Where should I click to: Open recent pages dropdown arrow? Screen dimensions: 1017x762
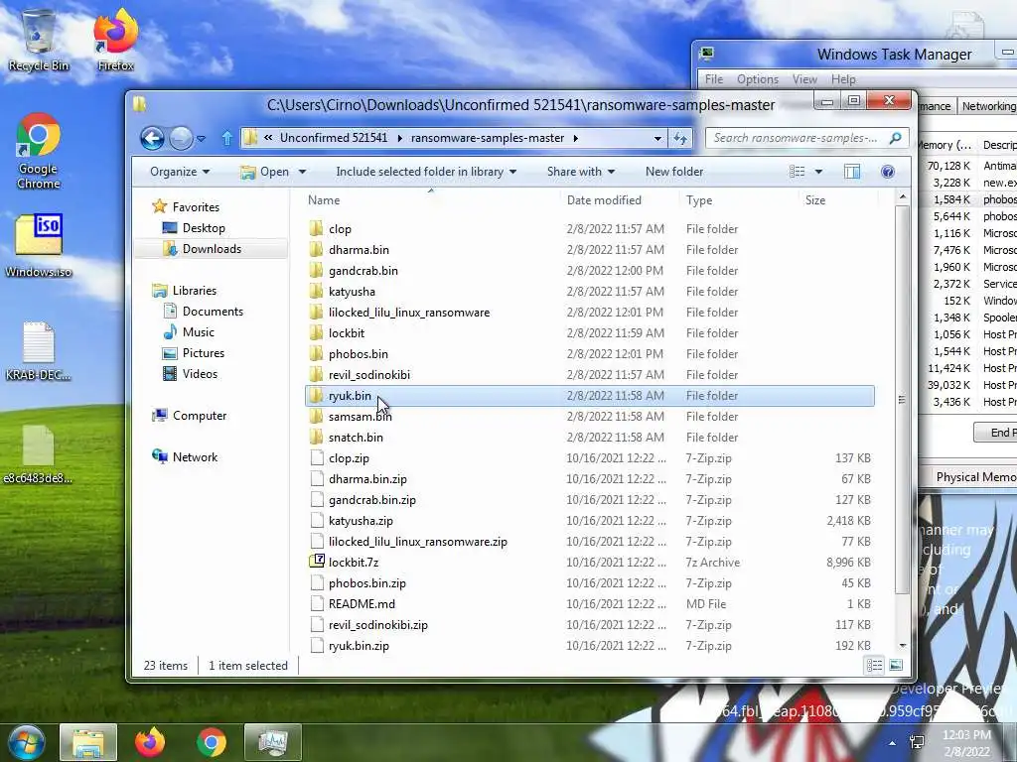point(201,139)
